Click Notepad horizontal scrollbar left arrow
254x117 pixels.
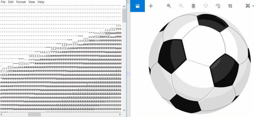click(2, 114)
